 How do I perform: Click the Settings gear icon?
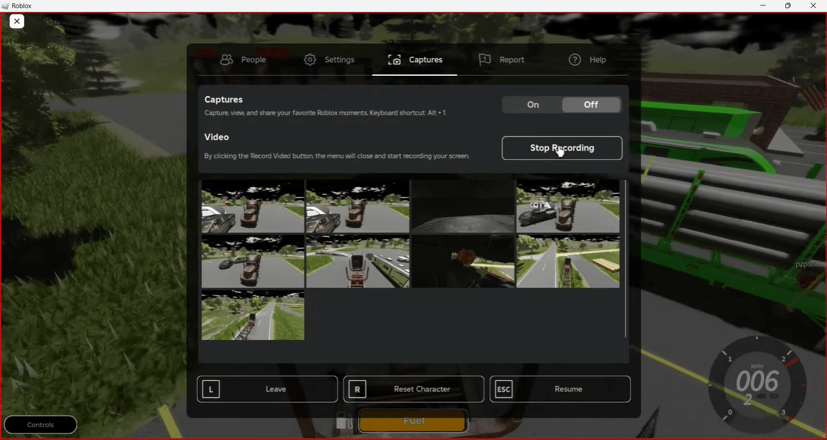point(310,59)
